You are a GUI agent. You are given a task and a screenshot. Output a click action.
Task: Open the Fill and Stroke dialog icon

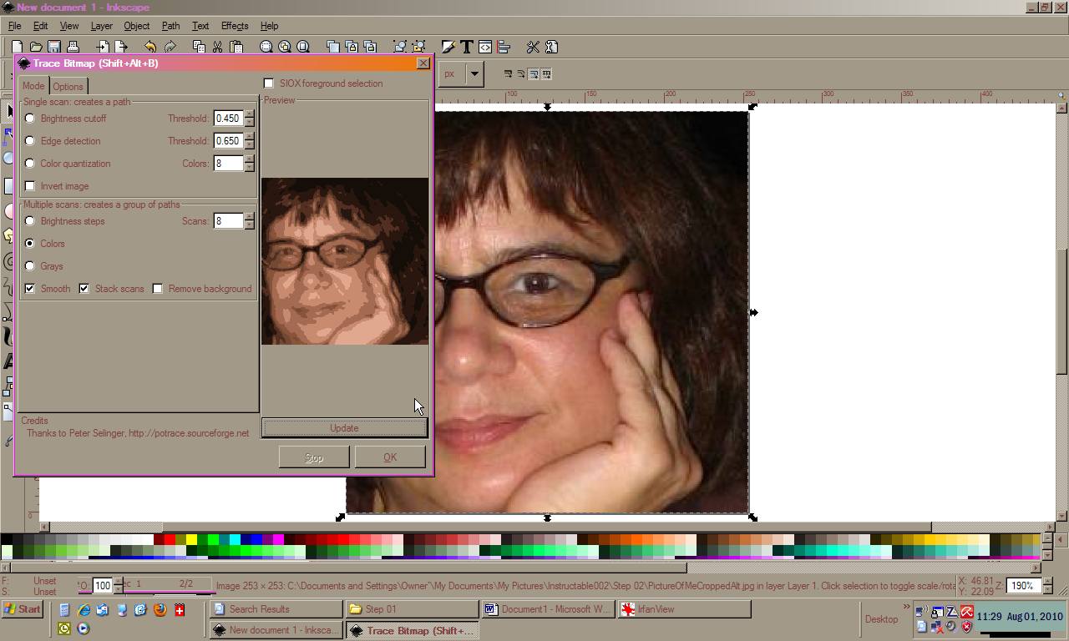[448, 48]
